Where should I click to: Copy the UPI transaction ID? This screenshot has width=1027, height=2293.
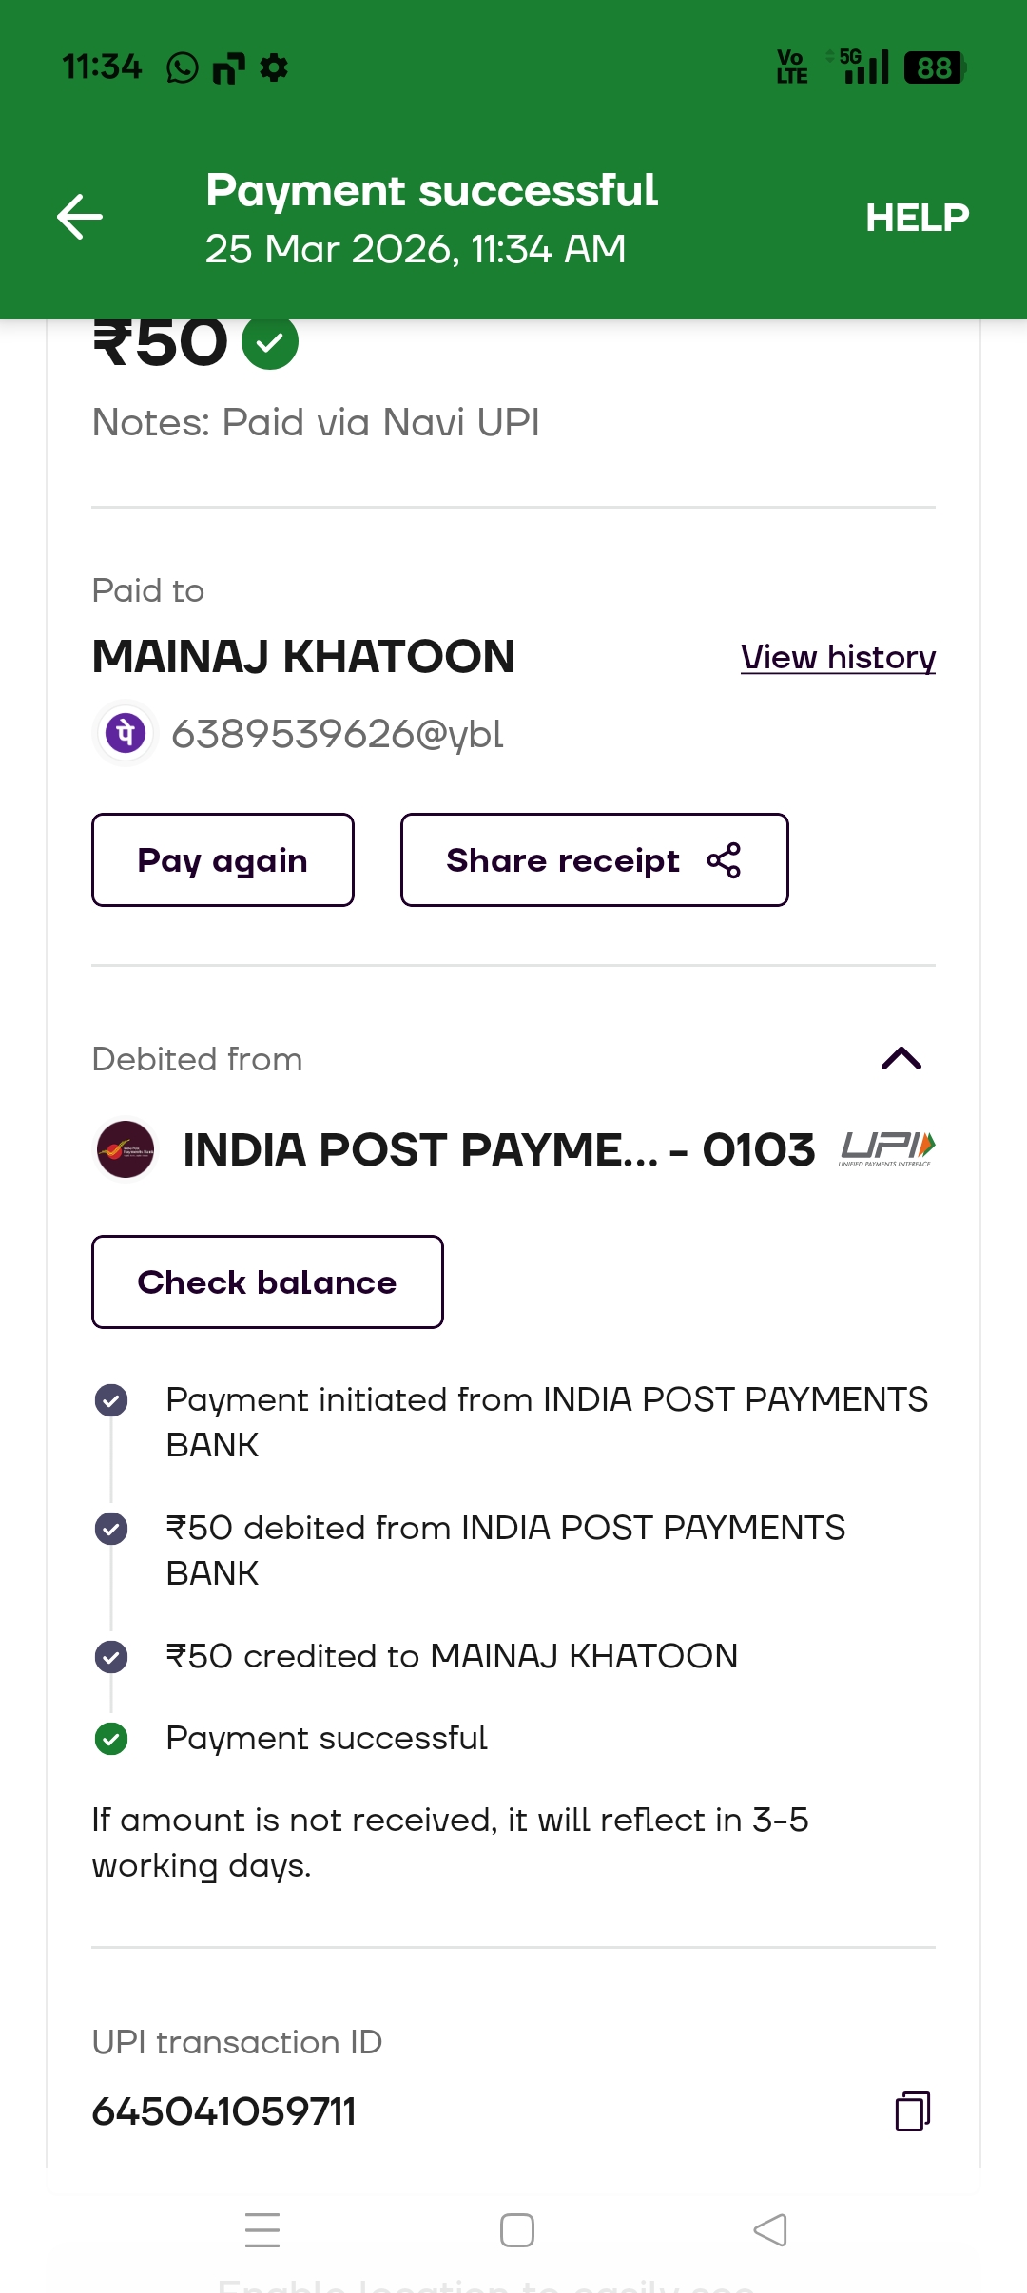pyautogui.click(x=912, y=2111)
